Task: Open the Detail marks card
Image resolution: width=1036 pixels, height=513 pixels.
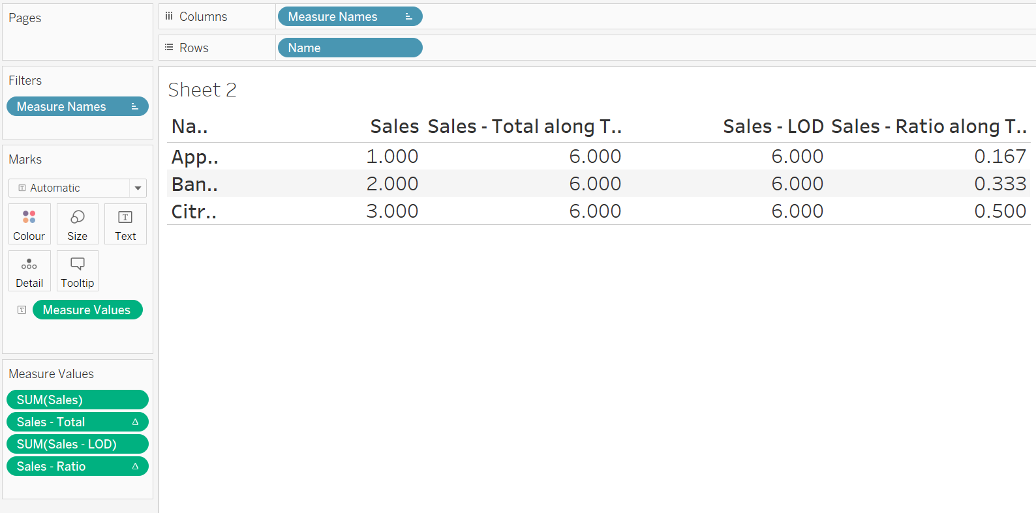Action: pyautogui.click(x=29, y=271)
